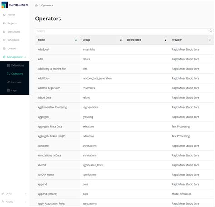Click the Model Simulator provider cell
215x207 pixels.
pos(181,194)
